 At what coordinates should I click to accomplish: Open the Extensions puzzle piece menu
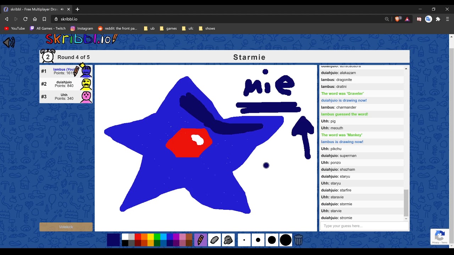pos(438,19)
